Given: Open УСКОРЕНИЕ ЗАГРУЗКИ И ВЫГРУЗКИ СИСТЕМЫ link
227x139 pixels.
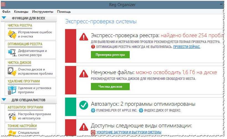Looking at the screenshot, I should tap(129, 132).
